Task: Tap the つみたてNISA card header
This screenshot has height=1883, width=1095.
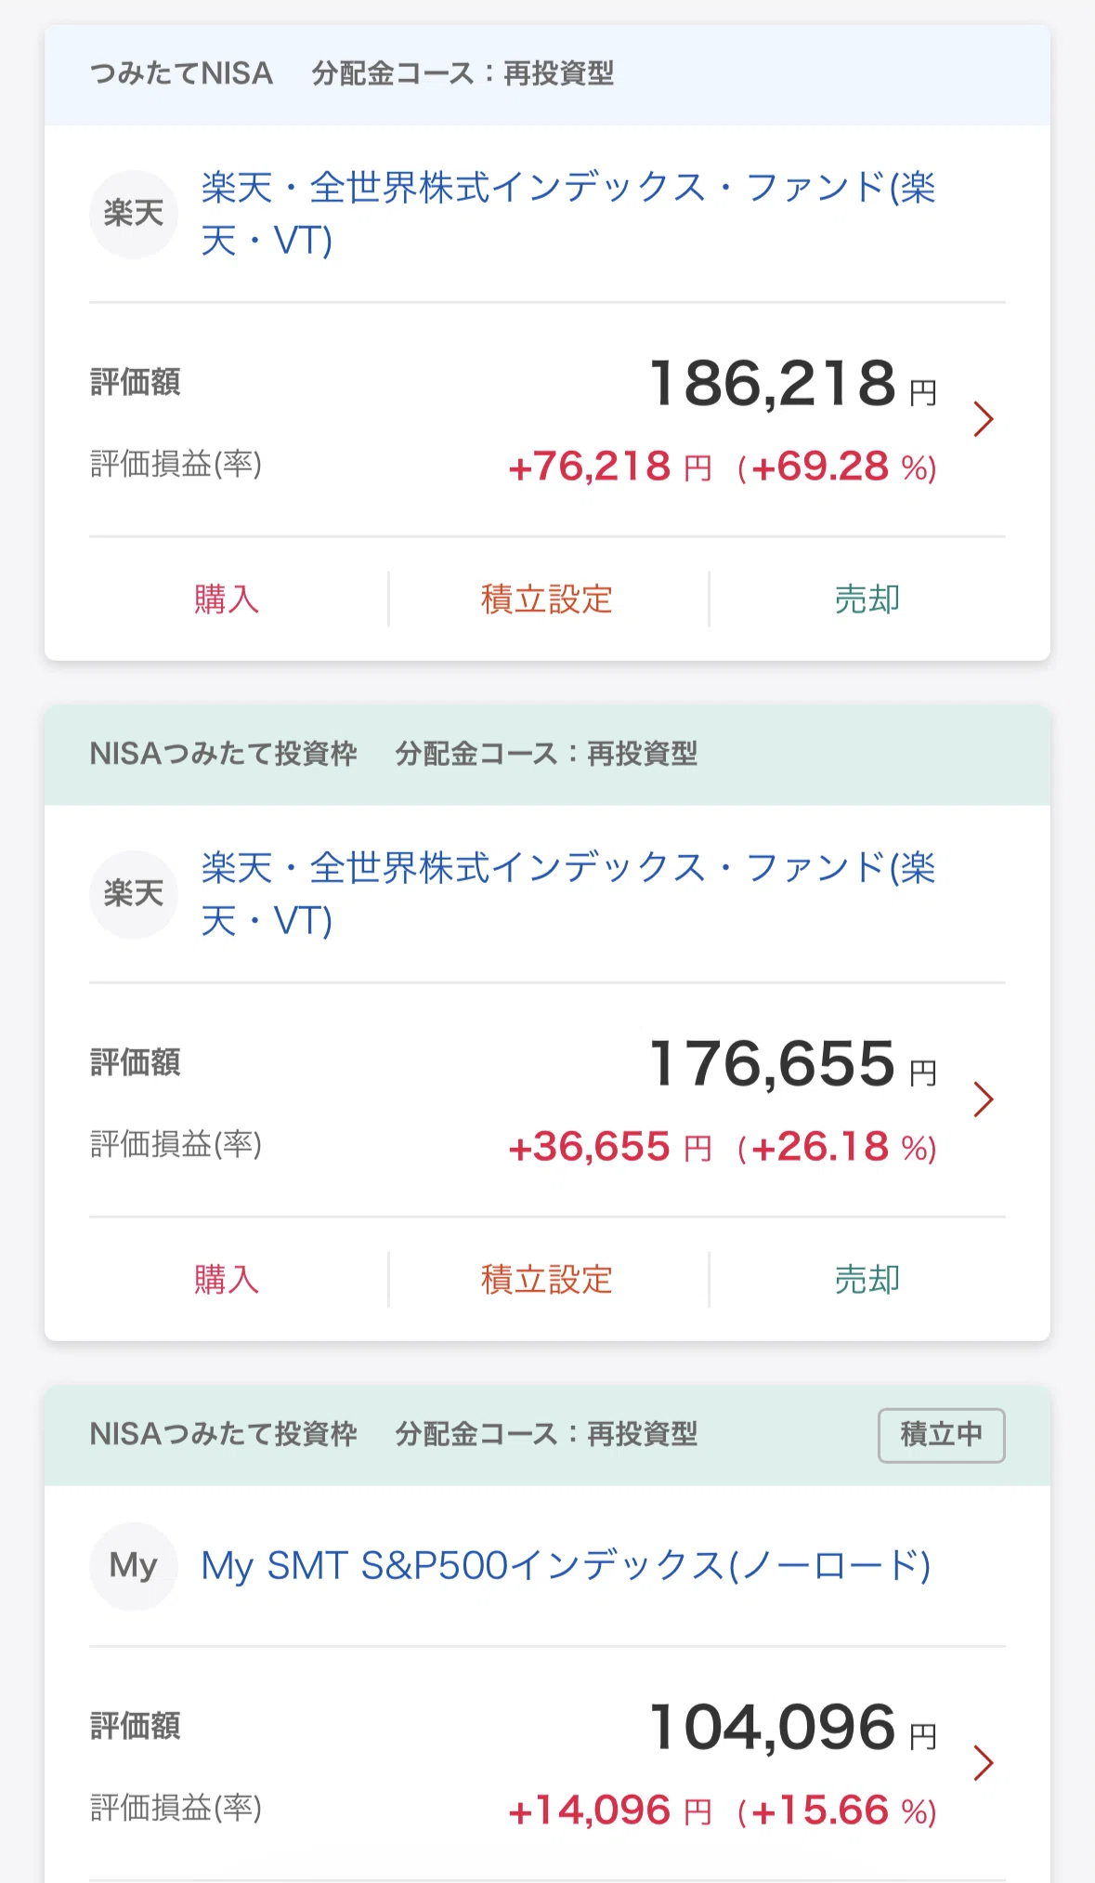Action: pos(547,74)
